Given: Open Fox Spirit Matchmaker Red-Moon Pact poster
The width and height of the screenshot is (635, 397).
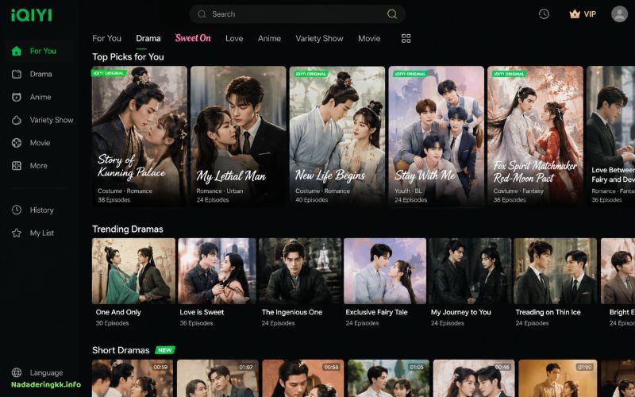Looking at the screenshot, I should pyautogui.click(x=535, y=137).
